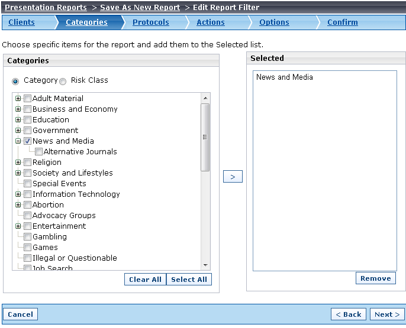
Task: Click the scroll up arrow of category list
Action: click(205, 98)
